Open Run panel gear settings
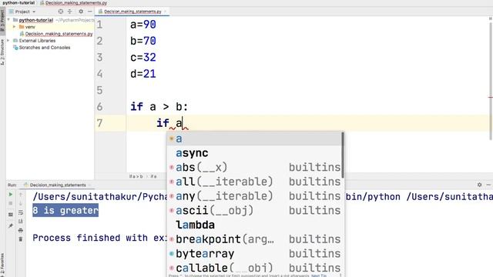Image resolution: width=493 pixels, height=277 pixels. point(479,185)
